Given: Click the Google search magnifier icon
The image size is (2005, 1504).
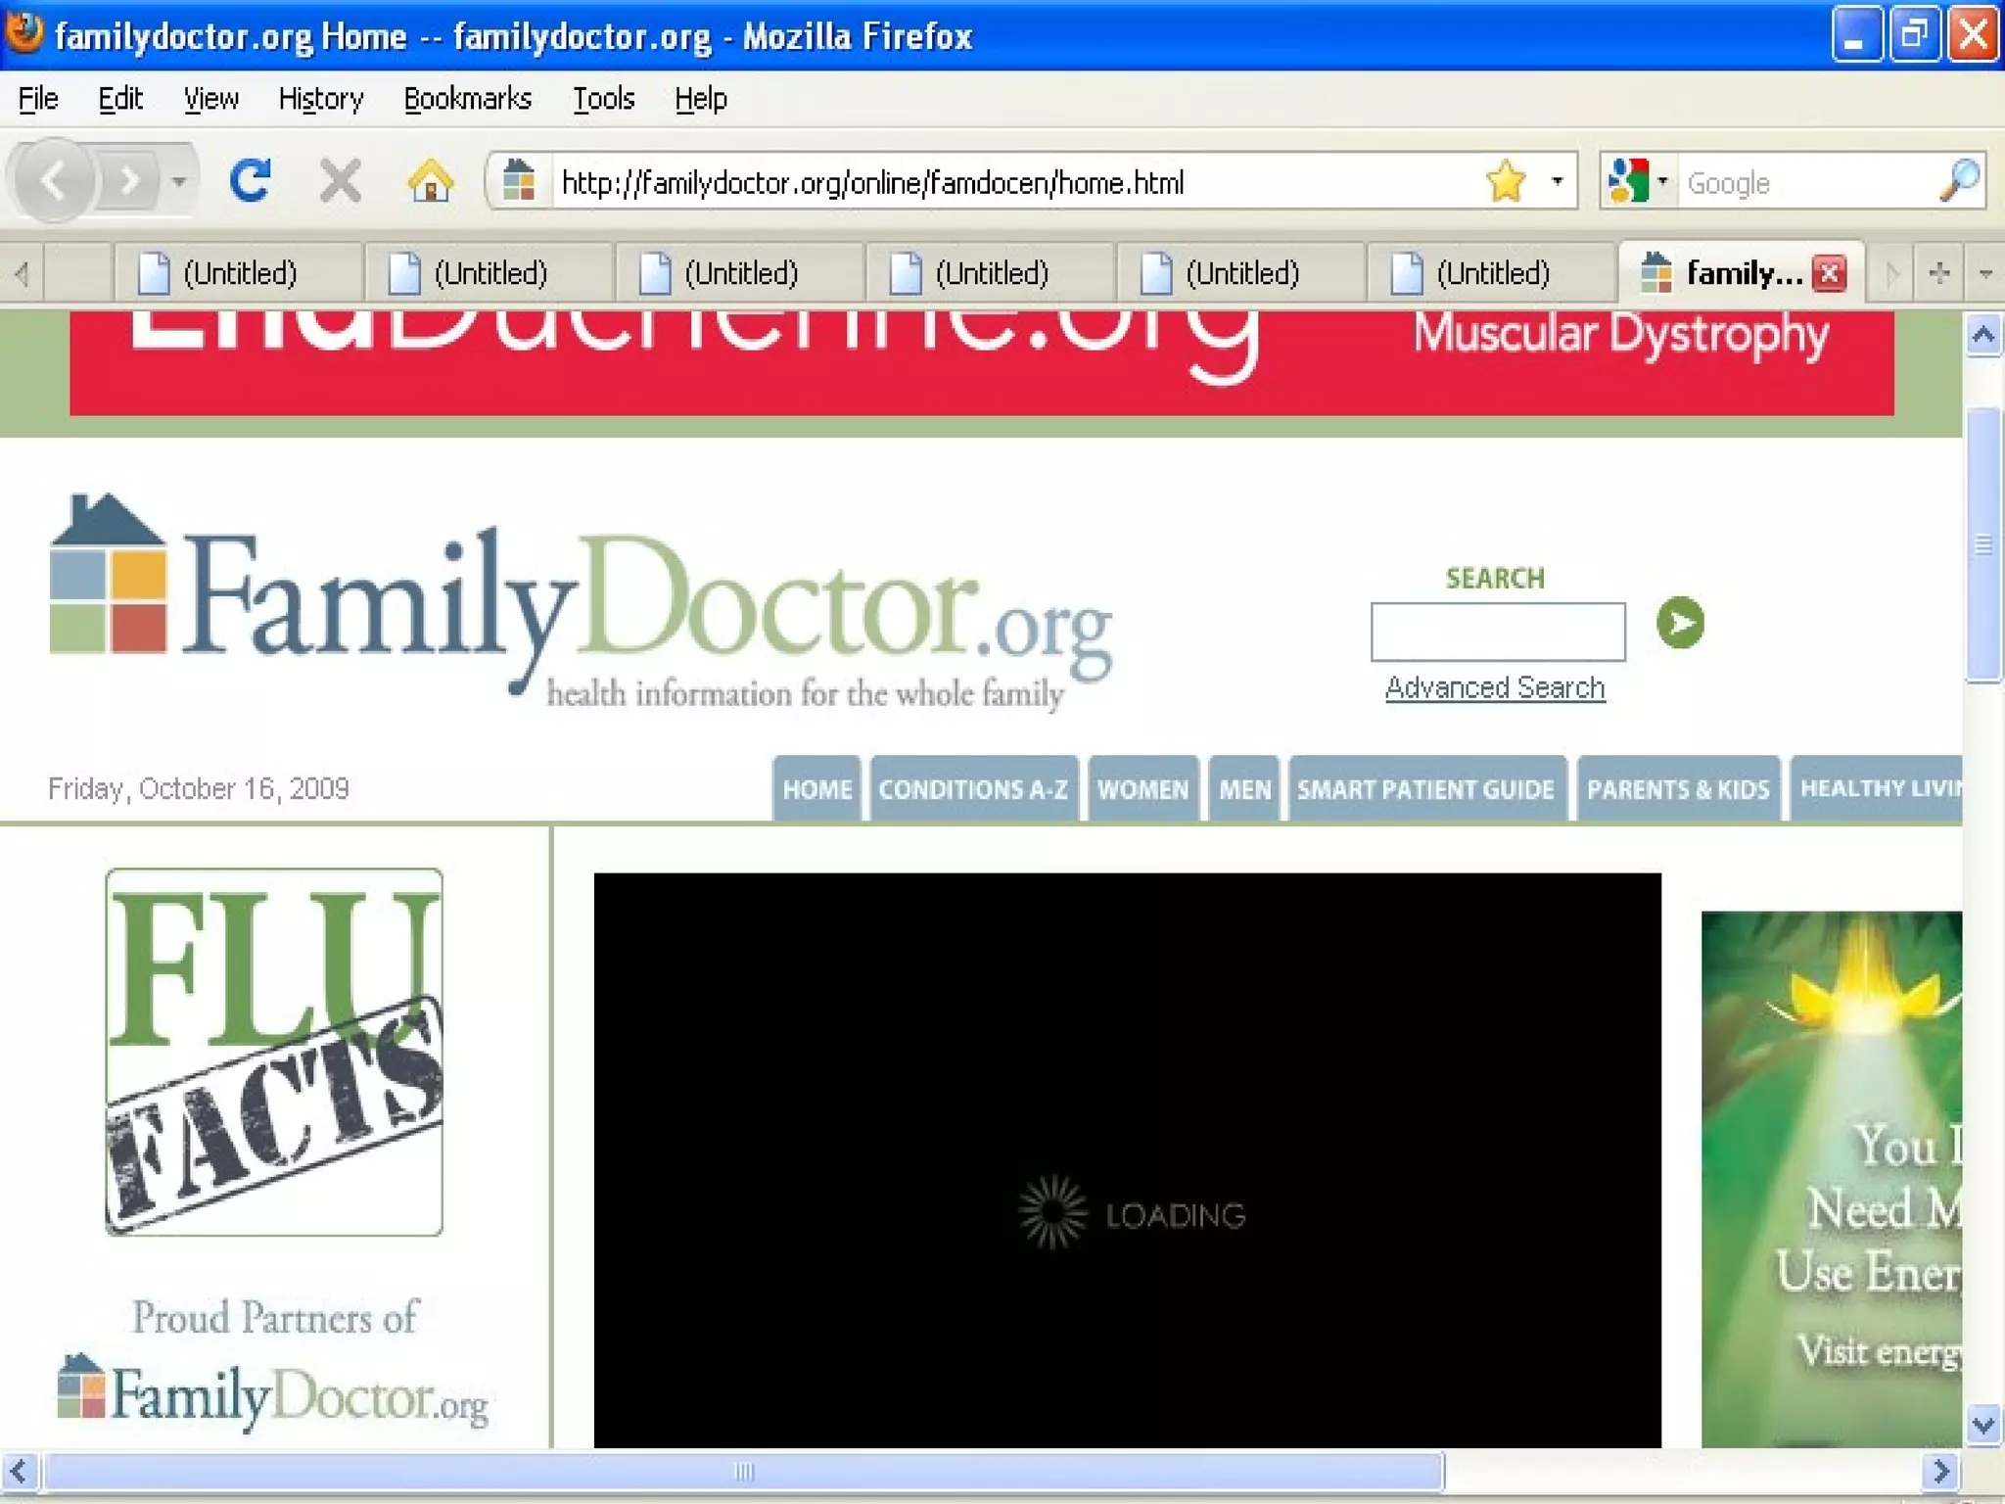Looking at the screenshot, I should (x=1959, y=181).
